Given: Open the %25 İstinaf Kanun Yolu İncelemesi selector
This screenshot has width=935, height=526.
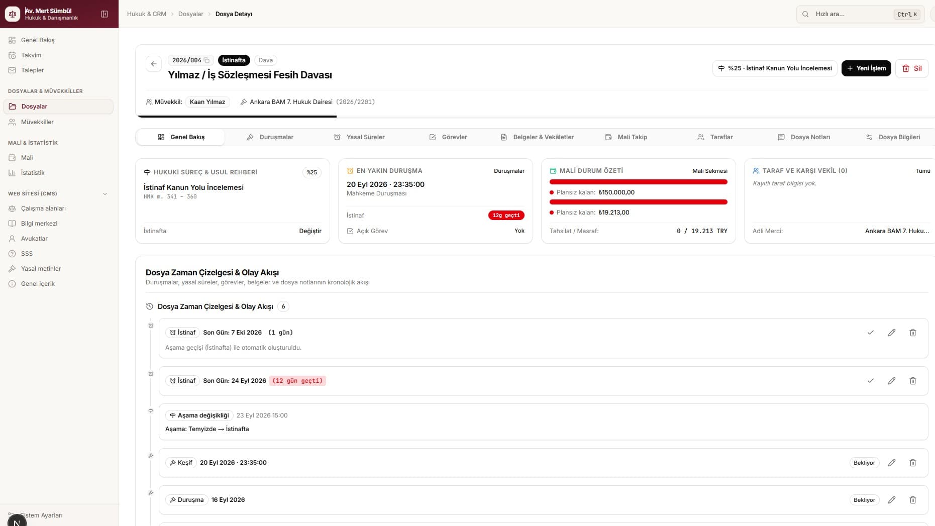Looking at the screenshot, I should pyautogui.click(x=775, y=68).
